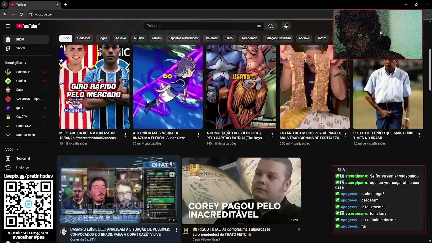Open the VALORANT Esports subscription channel
432x243 pixels.
[x=26, y=99]
